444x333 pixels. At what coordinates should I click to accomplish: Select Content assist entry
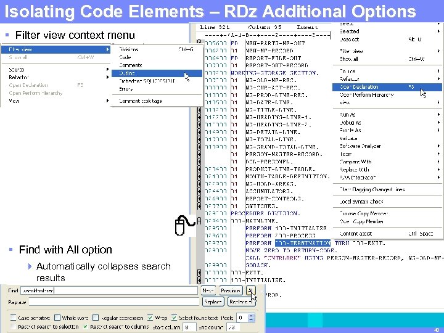[387, 234]
